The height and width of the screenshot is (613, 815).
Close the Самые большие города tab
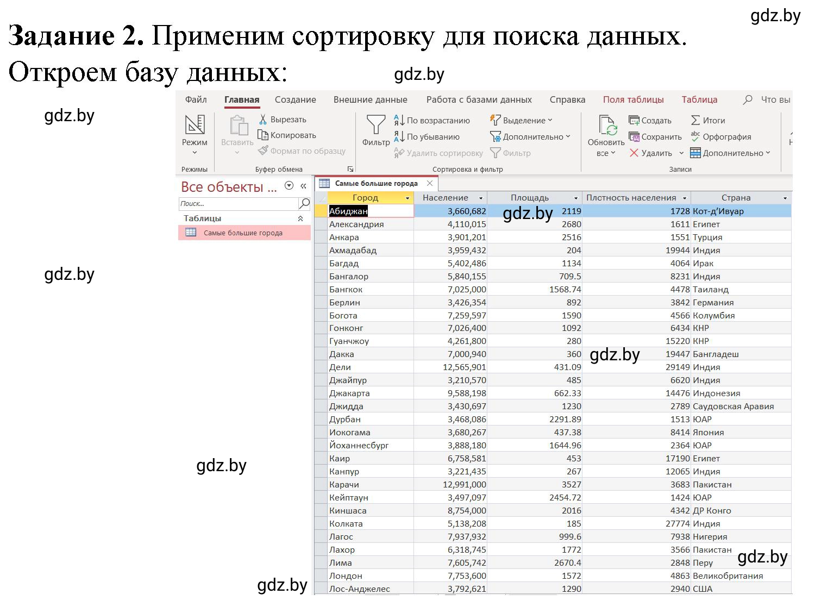[x=430, y=183]
